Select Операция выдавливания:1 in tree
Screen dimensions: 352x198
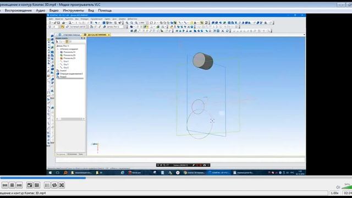click(x=70, y=74)
